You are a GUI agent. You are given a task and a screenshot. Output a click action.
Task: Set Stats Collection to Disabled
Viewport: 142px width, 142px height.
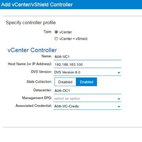(65, 82)
